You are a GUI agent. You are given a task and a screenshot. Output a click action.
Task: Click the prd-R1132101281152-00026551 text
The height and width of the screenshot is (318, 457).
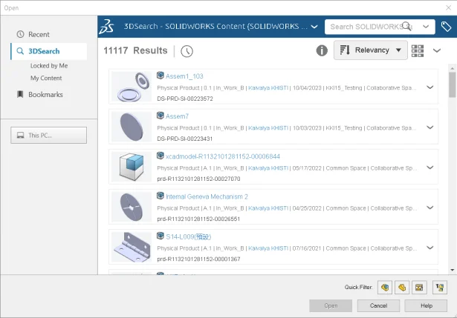[198, 219]
